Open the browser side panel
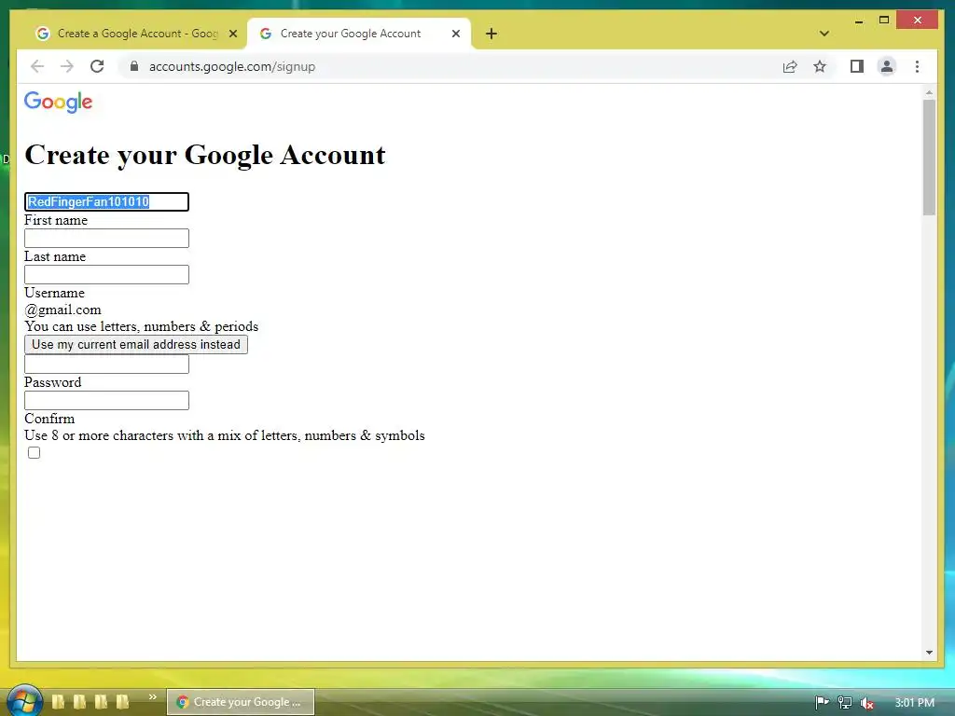Image resolution: width=955 pixels, height=716 pixels. pos(857,66)
